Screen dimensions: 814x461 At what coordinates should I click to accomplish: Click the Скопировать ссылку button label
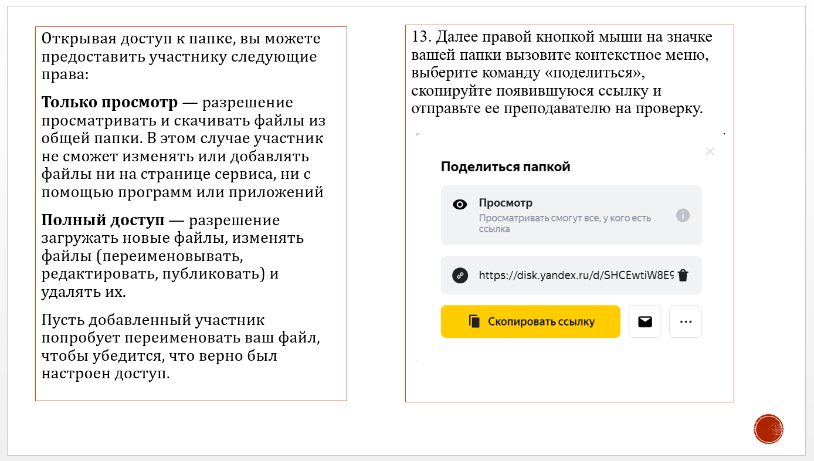tap(541, 322)
